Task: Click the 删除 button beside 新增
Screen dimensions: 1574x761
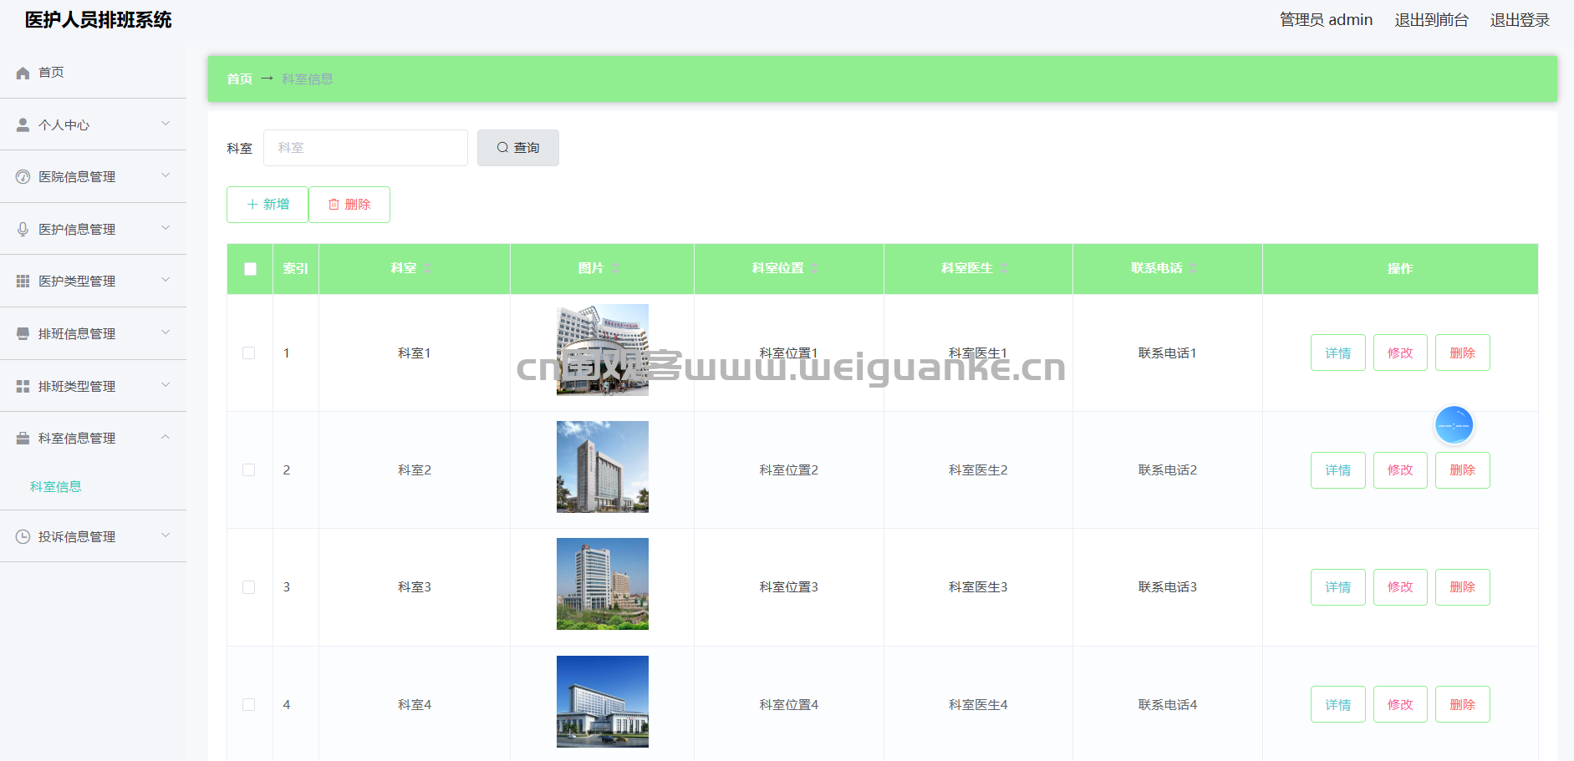Action: pos(349,205)
